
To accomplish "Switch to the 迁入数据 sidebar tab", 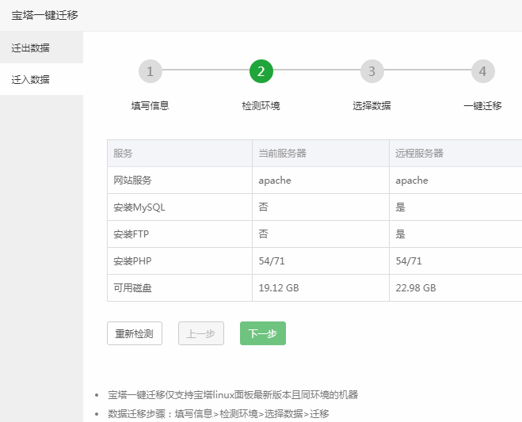I will (x=41, y=79).
